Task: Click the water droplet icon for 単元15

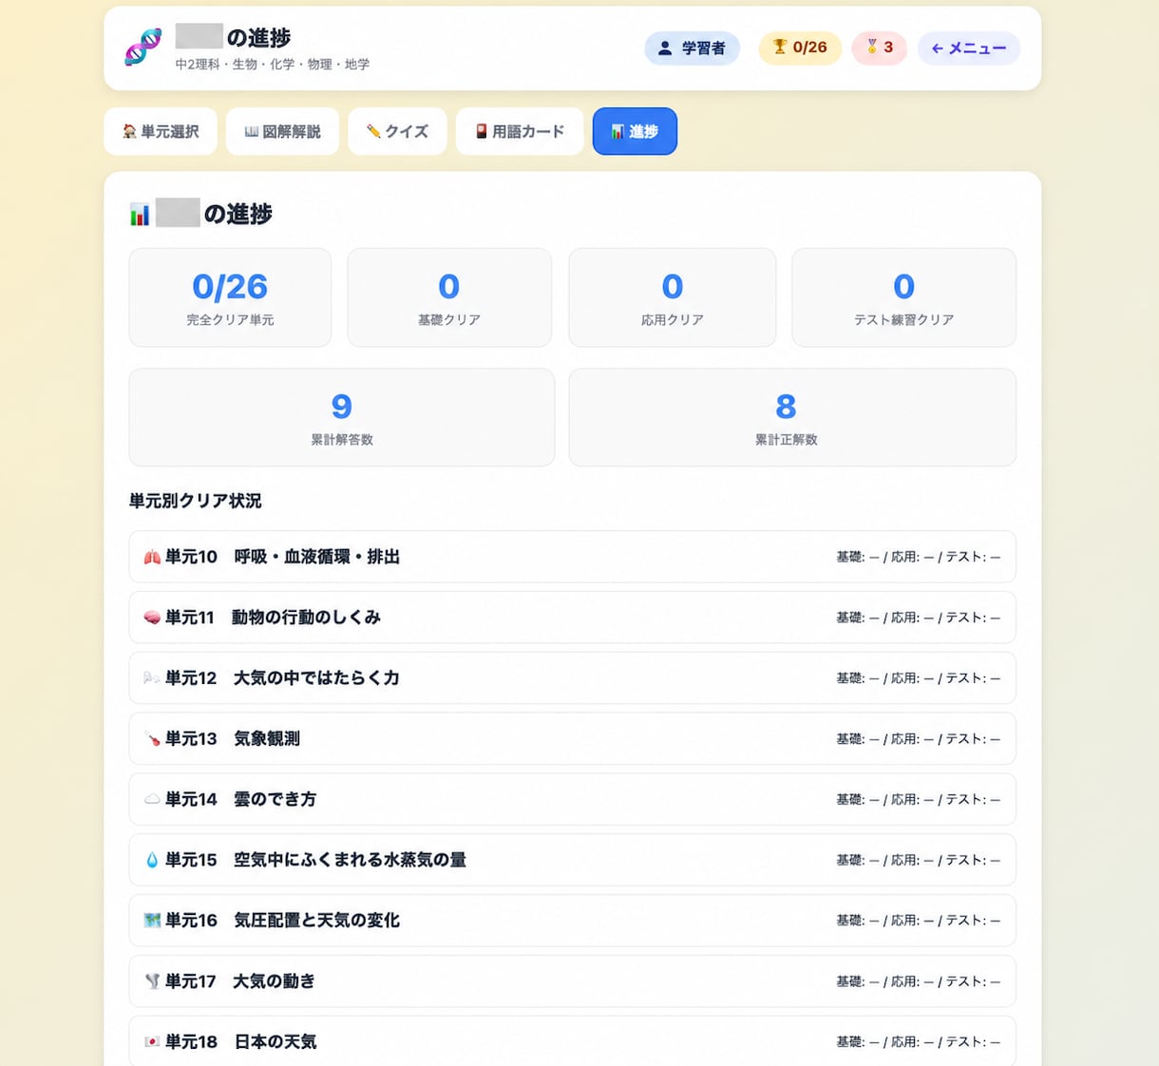Action: tap(152, 860)
